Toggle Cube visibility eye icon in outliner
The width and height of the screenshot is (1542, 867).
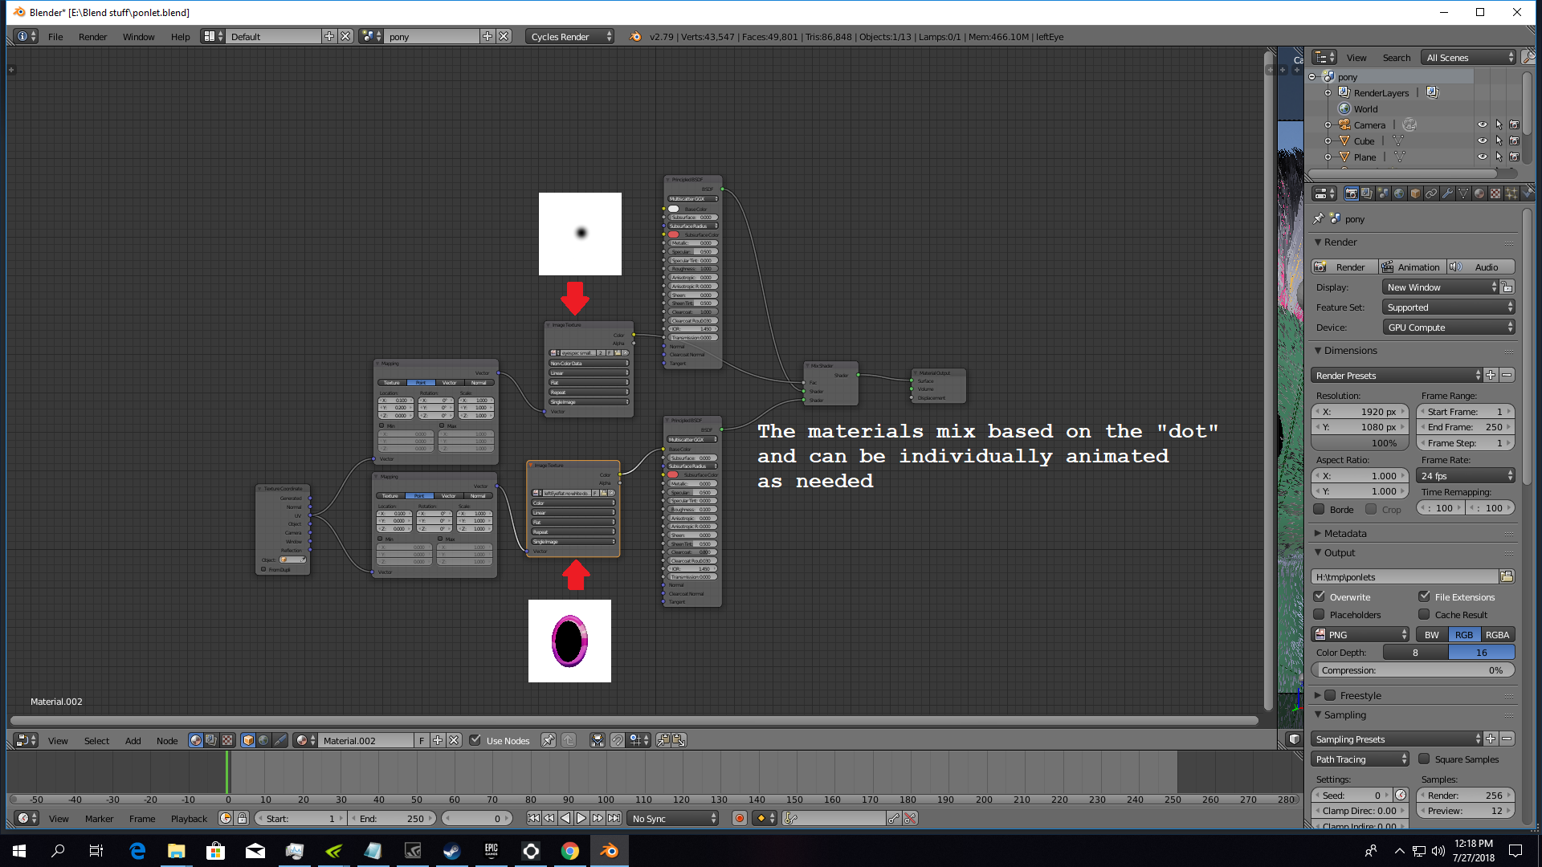click(1482, 140)
